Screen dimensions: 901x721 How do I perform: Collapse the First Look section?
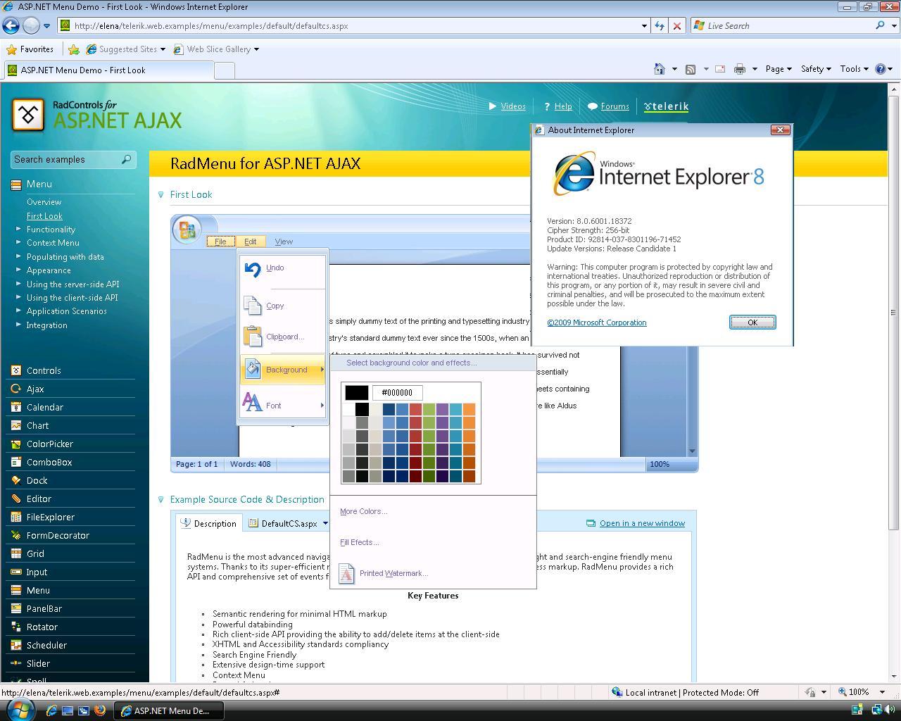click(160, 195)
